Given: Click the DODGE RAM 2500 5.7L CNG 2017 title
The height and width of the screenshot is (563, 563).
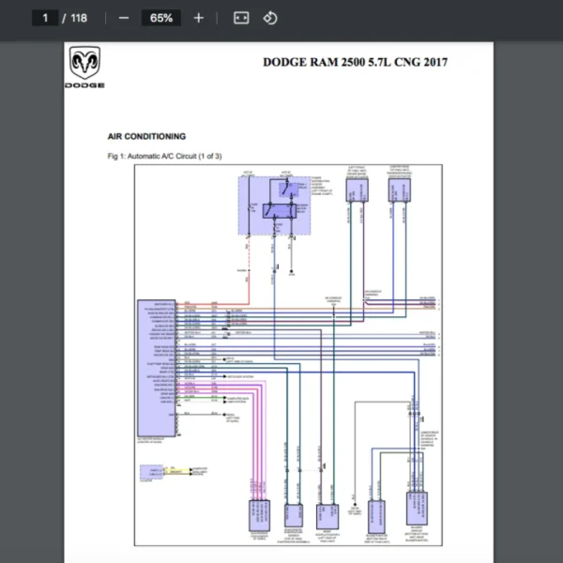Looking at the screenshot, I should tap(355, 63).
